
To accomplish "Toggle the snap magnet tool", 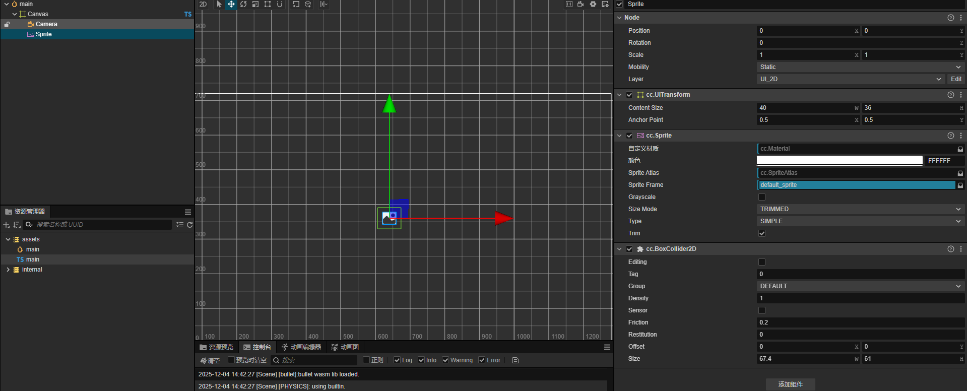I will click(x=280, y=5).
